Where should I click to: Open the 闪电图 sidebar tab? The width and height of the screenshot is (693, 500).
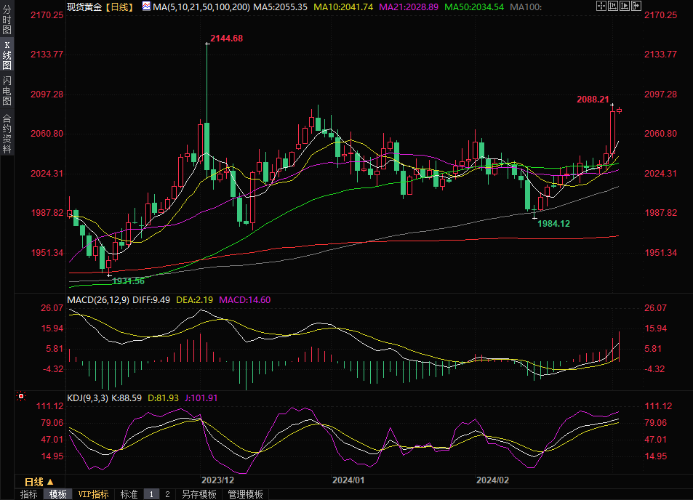(x=7, y=91)
